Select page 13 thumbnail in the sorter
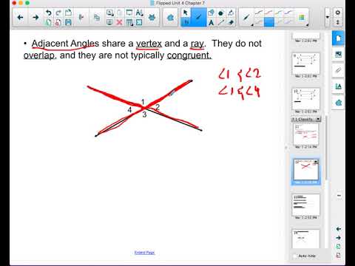The width and height of the screenshot is (355, 266). (x=305, y=205)
